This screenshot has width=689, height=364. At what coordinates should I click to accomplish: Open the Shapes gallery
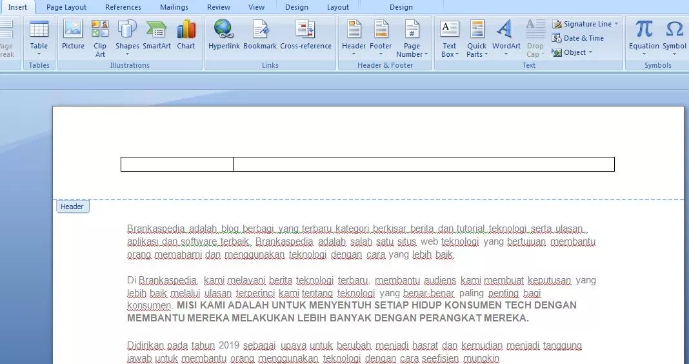(127, 38)
